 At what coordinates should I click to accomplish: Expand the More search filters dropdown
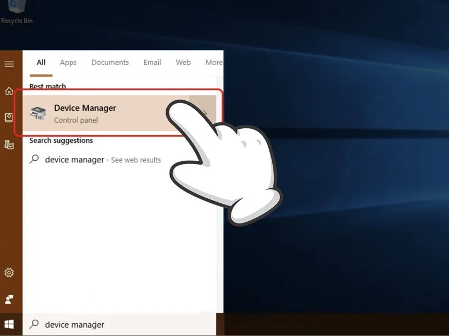214,62
